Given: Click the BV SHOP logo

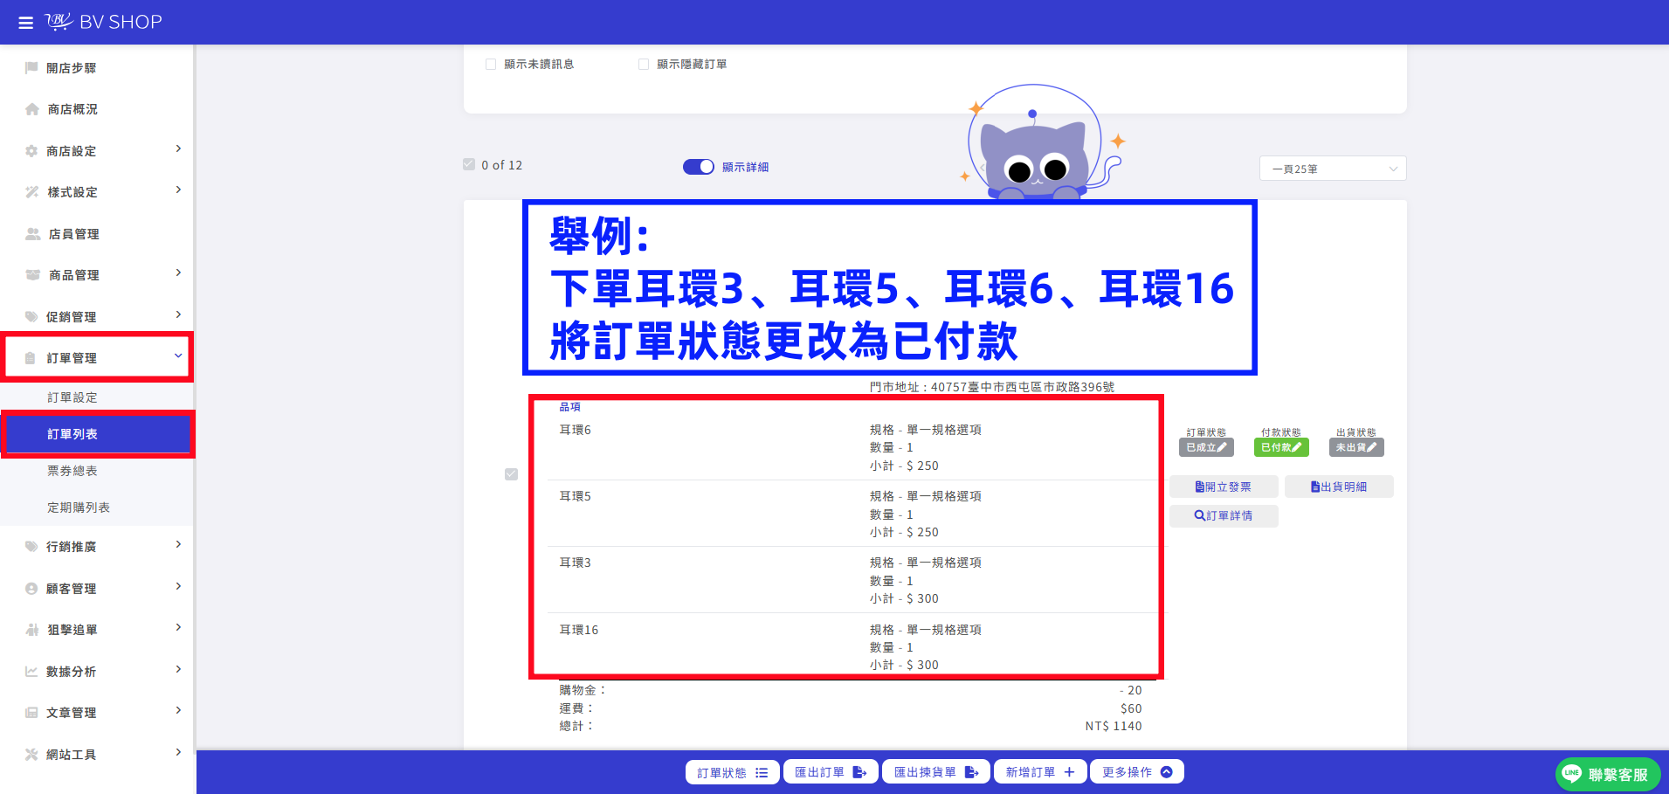Looking at the screenshot, I should coord(104,22).
